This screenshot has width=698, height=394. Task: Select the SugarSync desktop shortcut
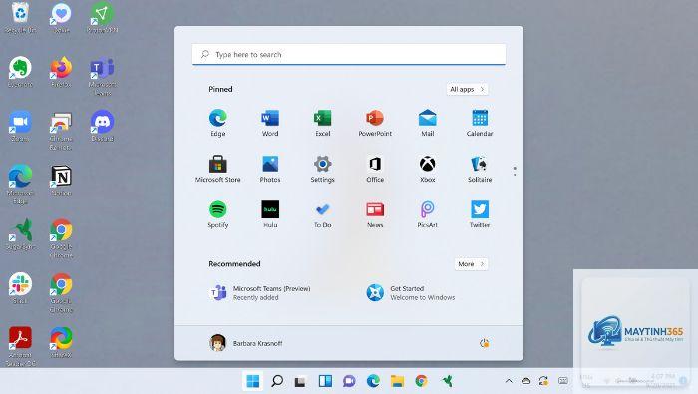point(21,235)
